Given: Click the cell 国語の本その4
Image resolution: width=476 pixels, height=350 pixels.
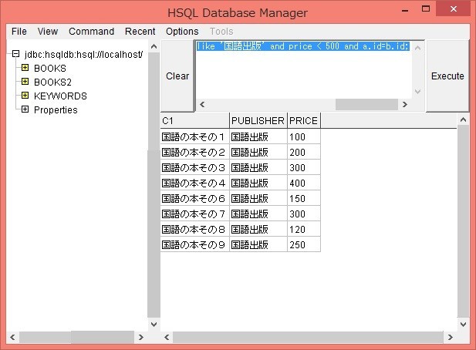Looking at the screenshot, I should point(195,183).
